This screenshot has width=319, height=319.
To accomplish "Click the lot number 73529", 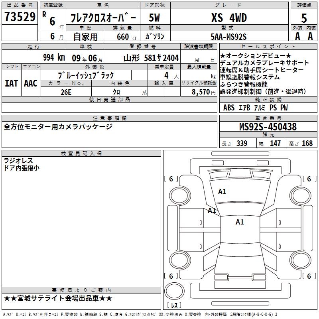I will (x=20, y=17).
